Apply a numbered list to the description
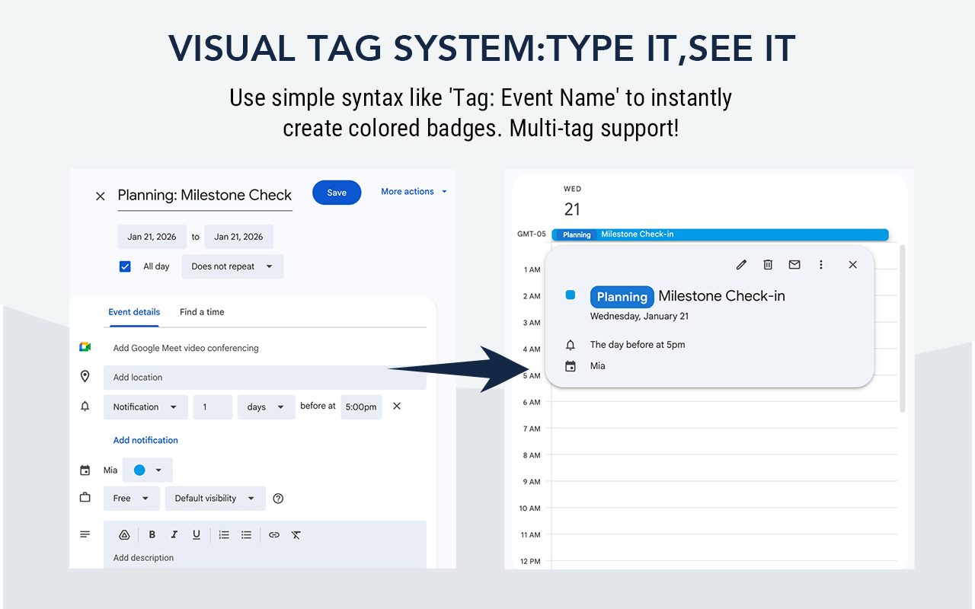975x609 pixels. [x=224, y=534]
